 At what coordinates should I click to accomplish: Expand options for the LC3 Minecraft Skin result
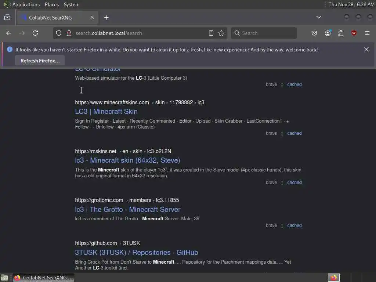(x=282, y=134)
